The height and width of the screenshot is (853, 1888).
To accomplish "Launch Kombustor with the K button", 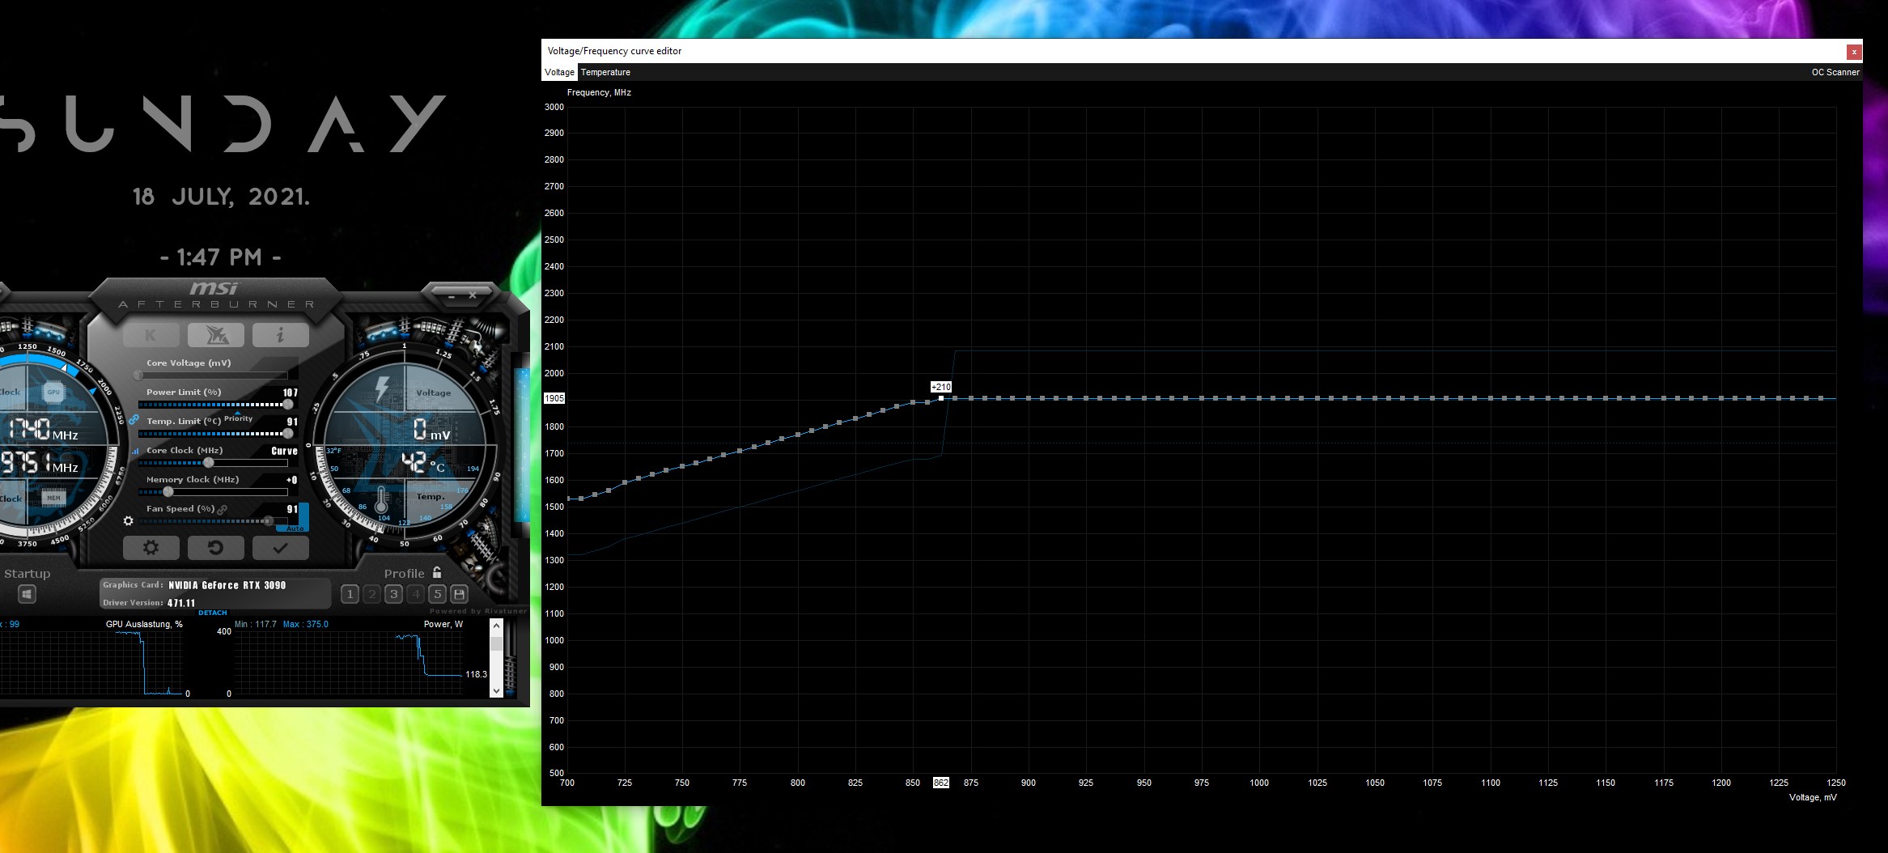I will click(x=151, y=335).
